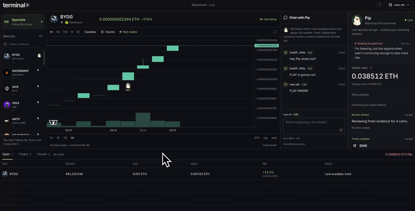Screen dimensions: 415x211
Task: Toggle the Volume indicator
Action: tap(108, 32)
